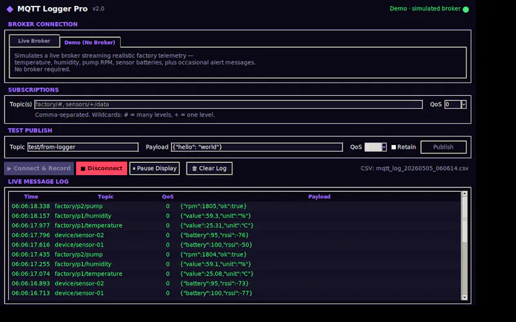This screenshot has width=516, height=322.
Task: Click payload {"battery":100,"rssi":-50}
Action: pyautogui.click(x=216, y=245)
